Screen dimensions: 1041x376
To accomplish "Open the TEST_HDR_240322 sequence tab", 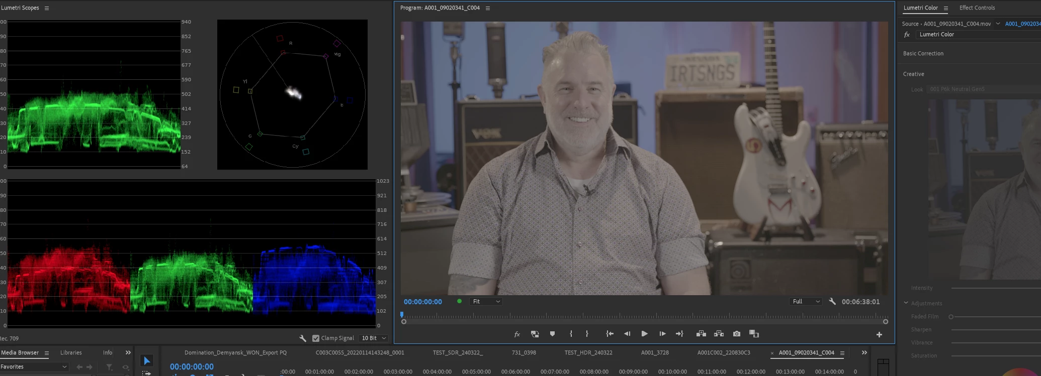I will [588, 353].
